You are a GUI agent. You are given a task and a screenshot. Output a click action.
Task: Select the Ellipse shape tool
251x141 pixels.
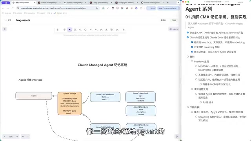click(x=85, y=30)
